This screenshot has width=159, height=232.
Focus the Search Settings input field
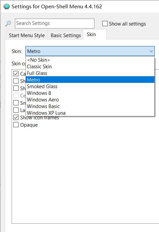(55, 24)
